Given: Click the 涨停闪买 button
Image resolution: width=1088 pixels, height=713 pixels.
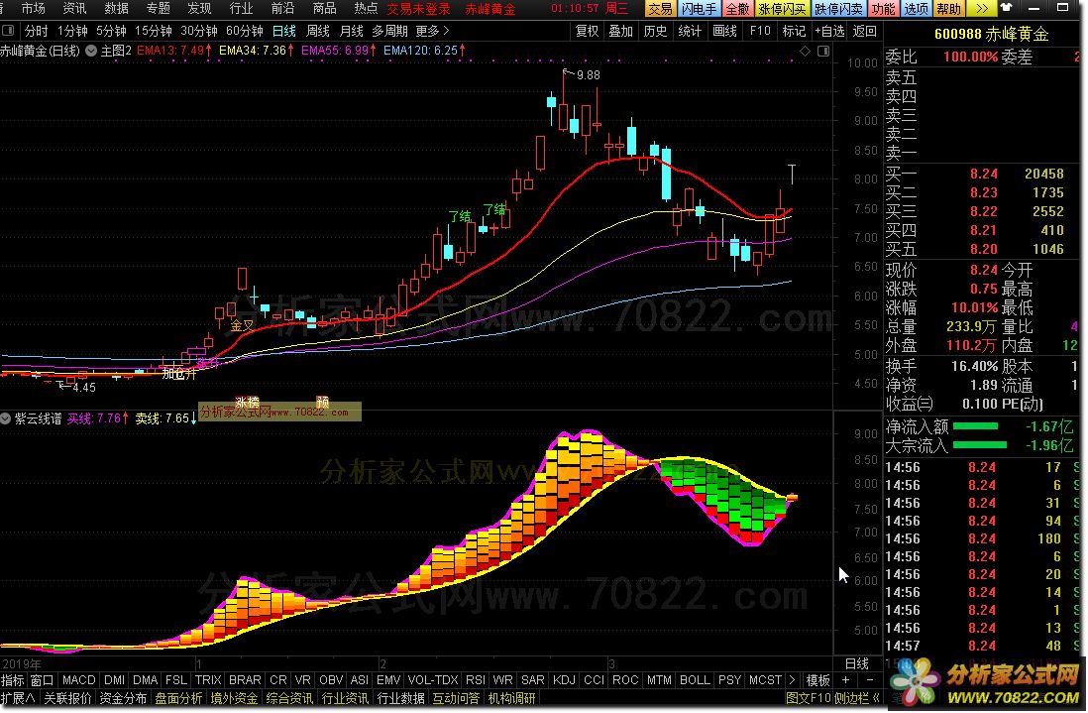Looking at the screenshot, I should [x=782, y=9].
